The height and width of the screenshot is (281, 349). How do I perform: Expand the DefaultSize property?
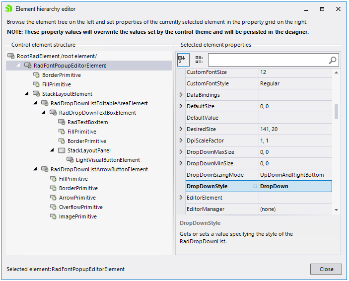point(181,106)
